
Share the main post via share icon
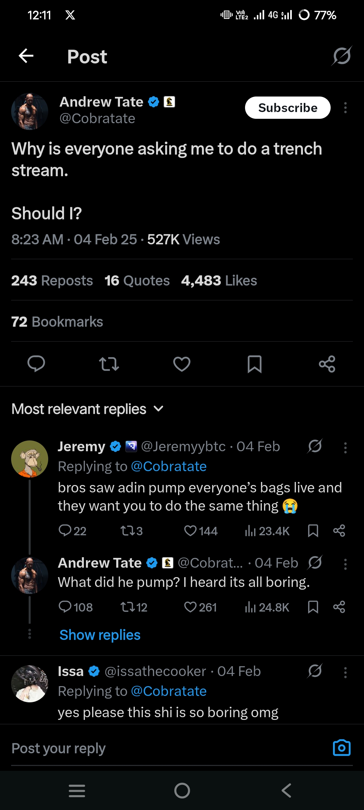click(327, 364)
